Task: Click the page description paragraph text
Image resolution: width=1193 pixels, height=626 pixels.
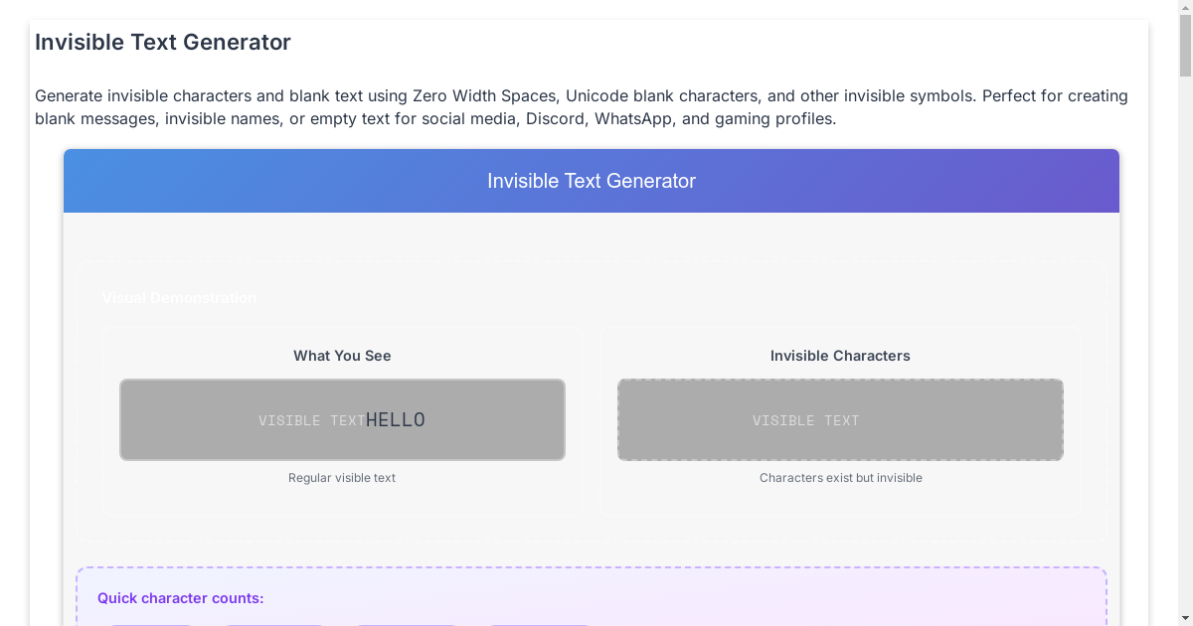Action: [582, 106]
